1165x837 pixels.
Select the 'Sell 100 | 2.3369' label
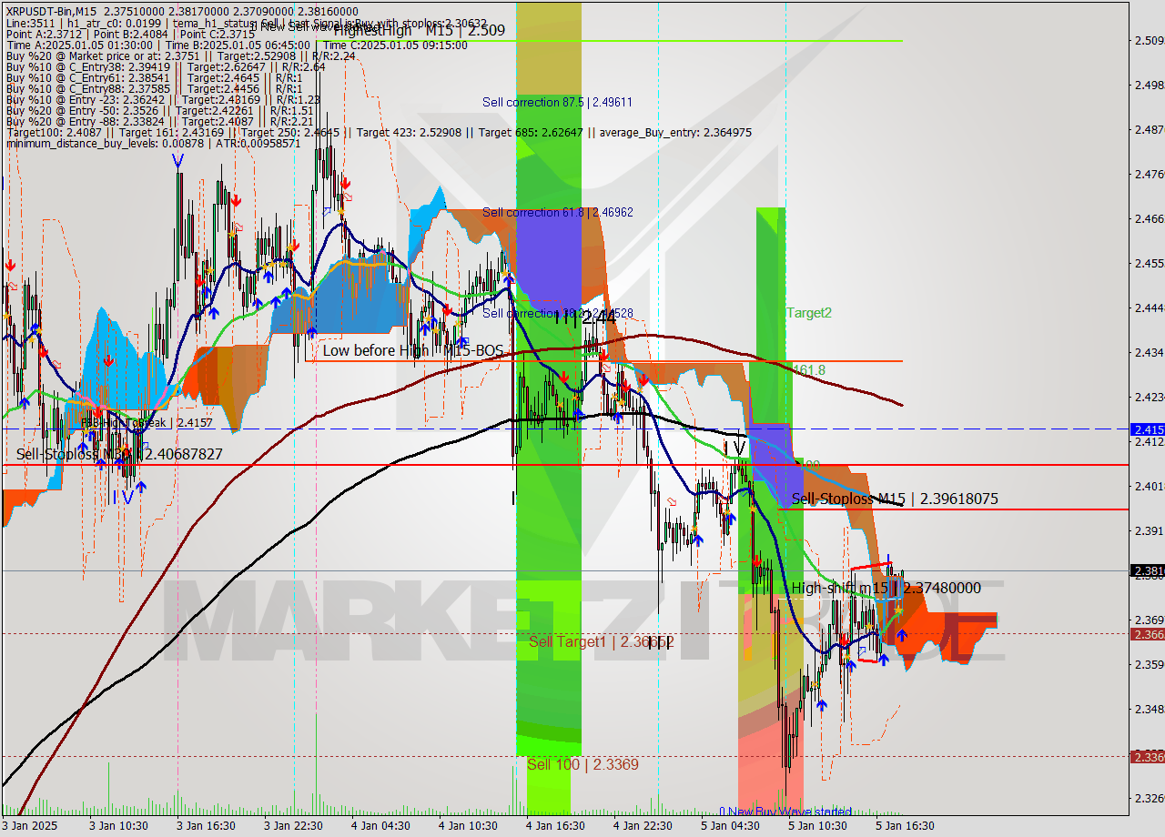(x=582, y=764)
